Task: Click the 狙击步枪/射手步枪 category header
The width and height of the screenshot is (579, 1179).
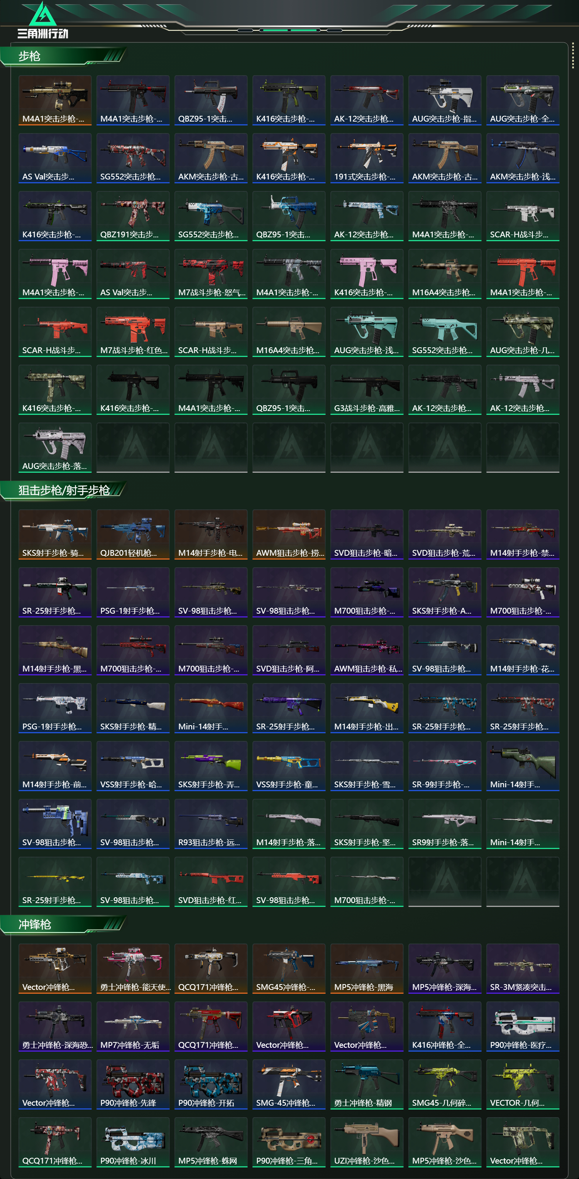Action: (x=63, y=491)
